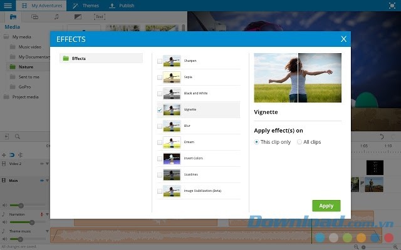Open the Media folder tab icon
401x250 pixels.
13,17
